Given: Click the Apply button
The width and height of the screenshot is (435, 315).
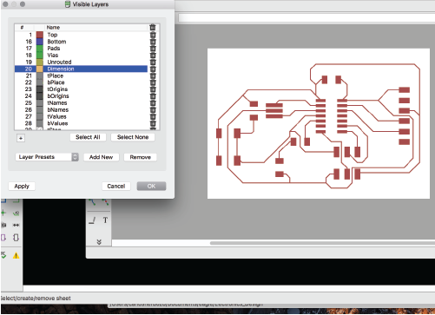Looking at the screenshot, I should tap(22, 186).
